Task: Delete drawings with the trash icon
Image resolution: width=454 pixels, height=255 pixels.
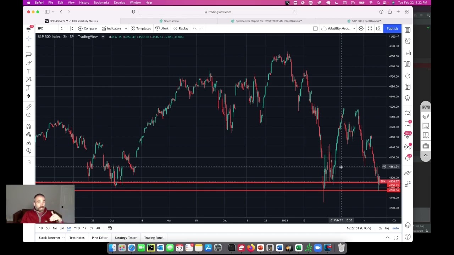Action: pyautogui.click(x=29, y=162)
